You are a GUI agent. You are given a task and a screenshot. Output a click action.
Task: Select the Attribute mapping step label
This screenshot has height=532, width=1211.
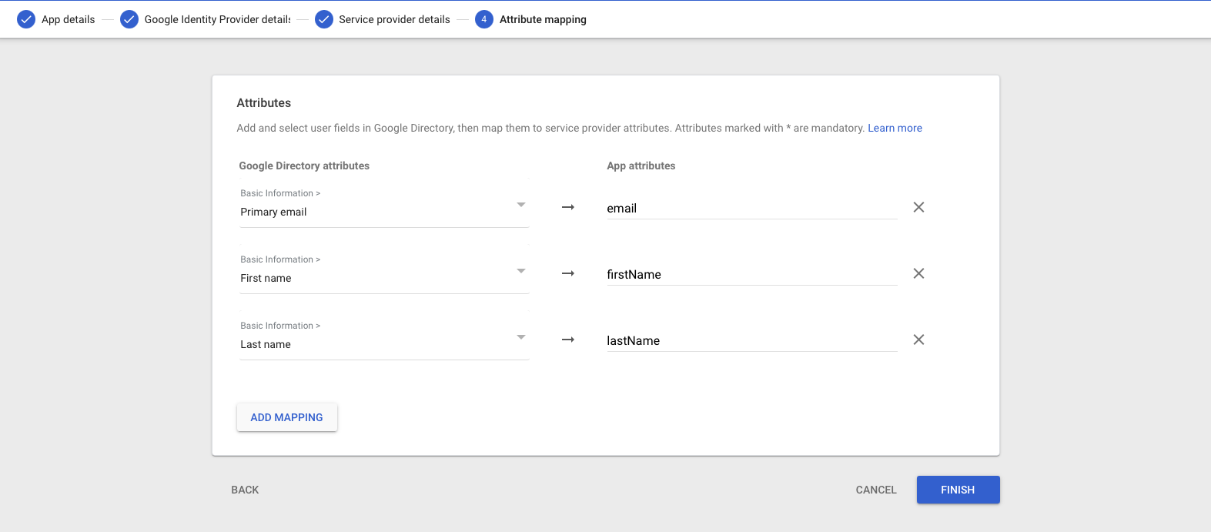pyautogui.click(x=543, y=19)
